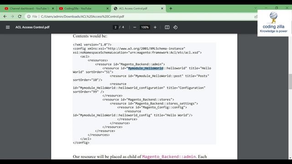The height and width of the screenshot is (164, 292).
Task: Click the fit to page icon
Action: [167, 27]
